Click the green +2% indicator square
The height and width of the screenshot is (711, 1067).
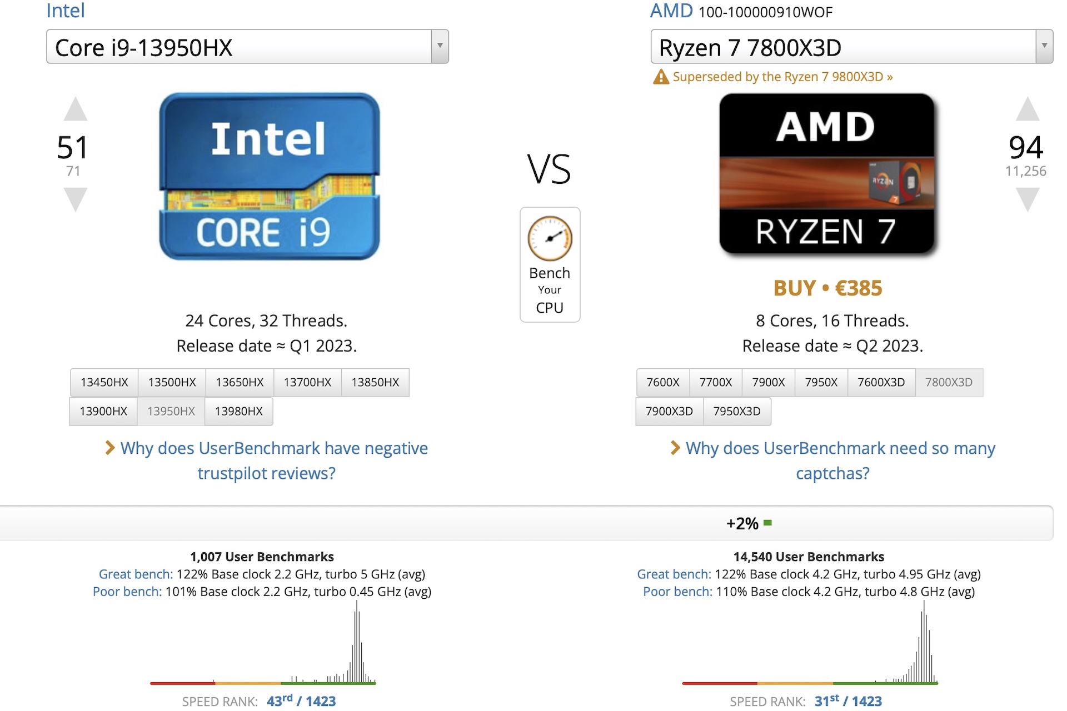(768, 522)
